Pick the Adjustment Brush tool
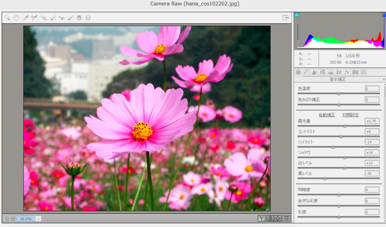 click(x=70, y=18)
